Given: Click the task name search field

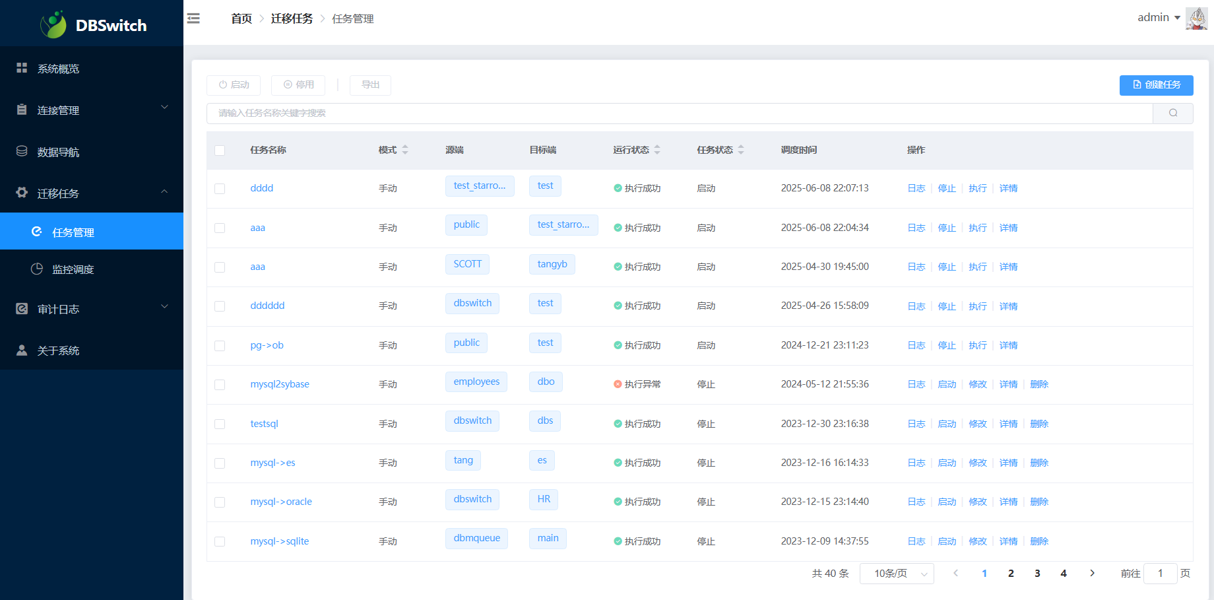Looking at the screenshot, I should (x=680, y=113).
